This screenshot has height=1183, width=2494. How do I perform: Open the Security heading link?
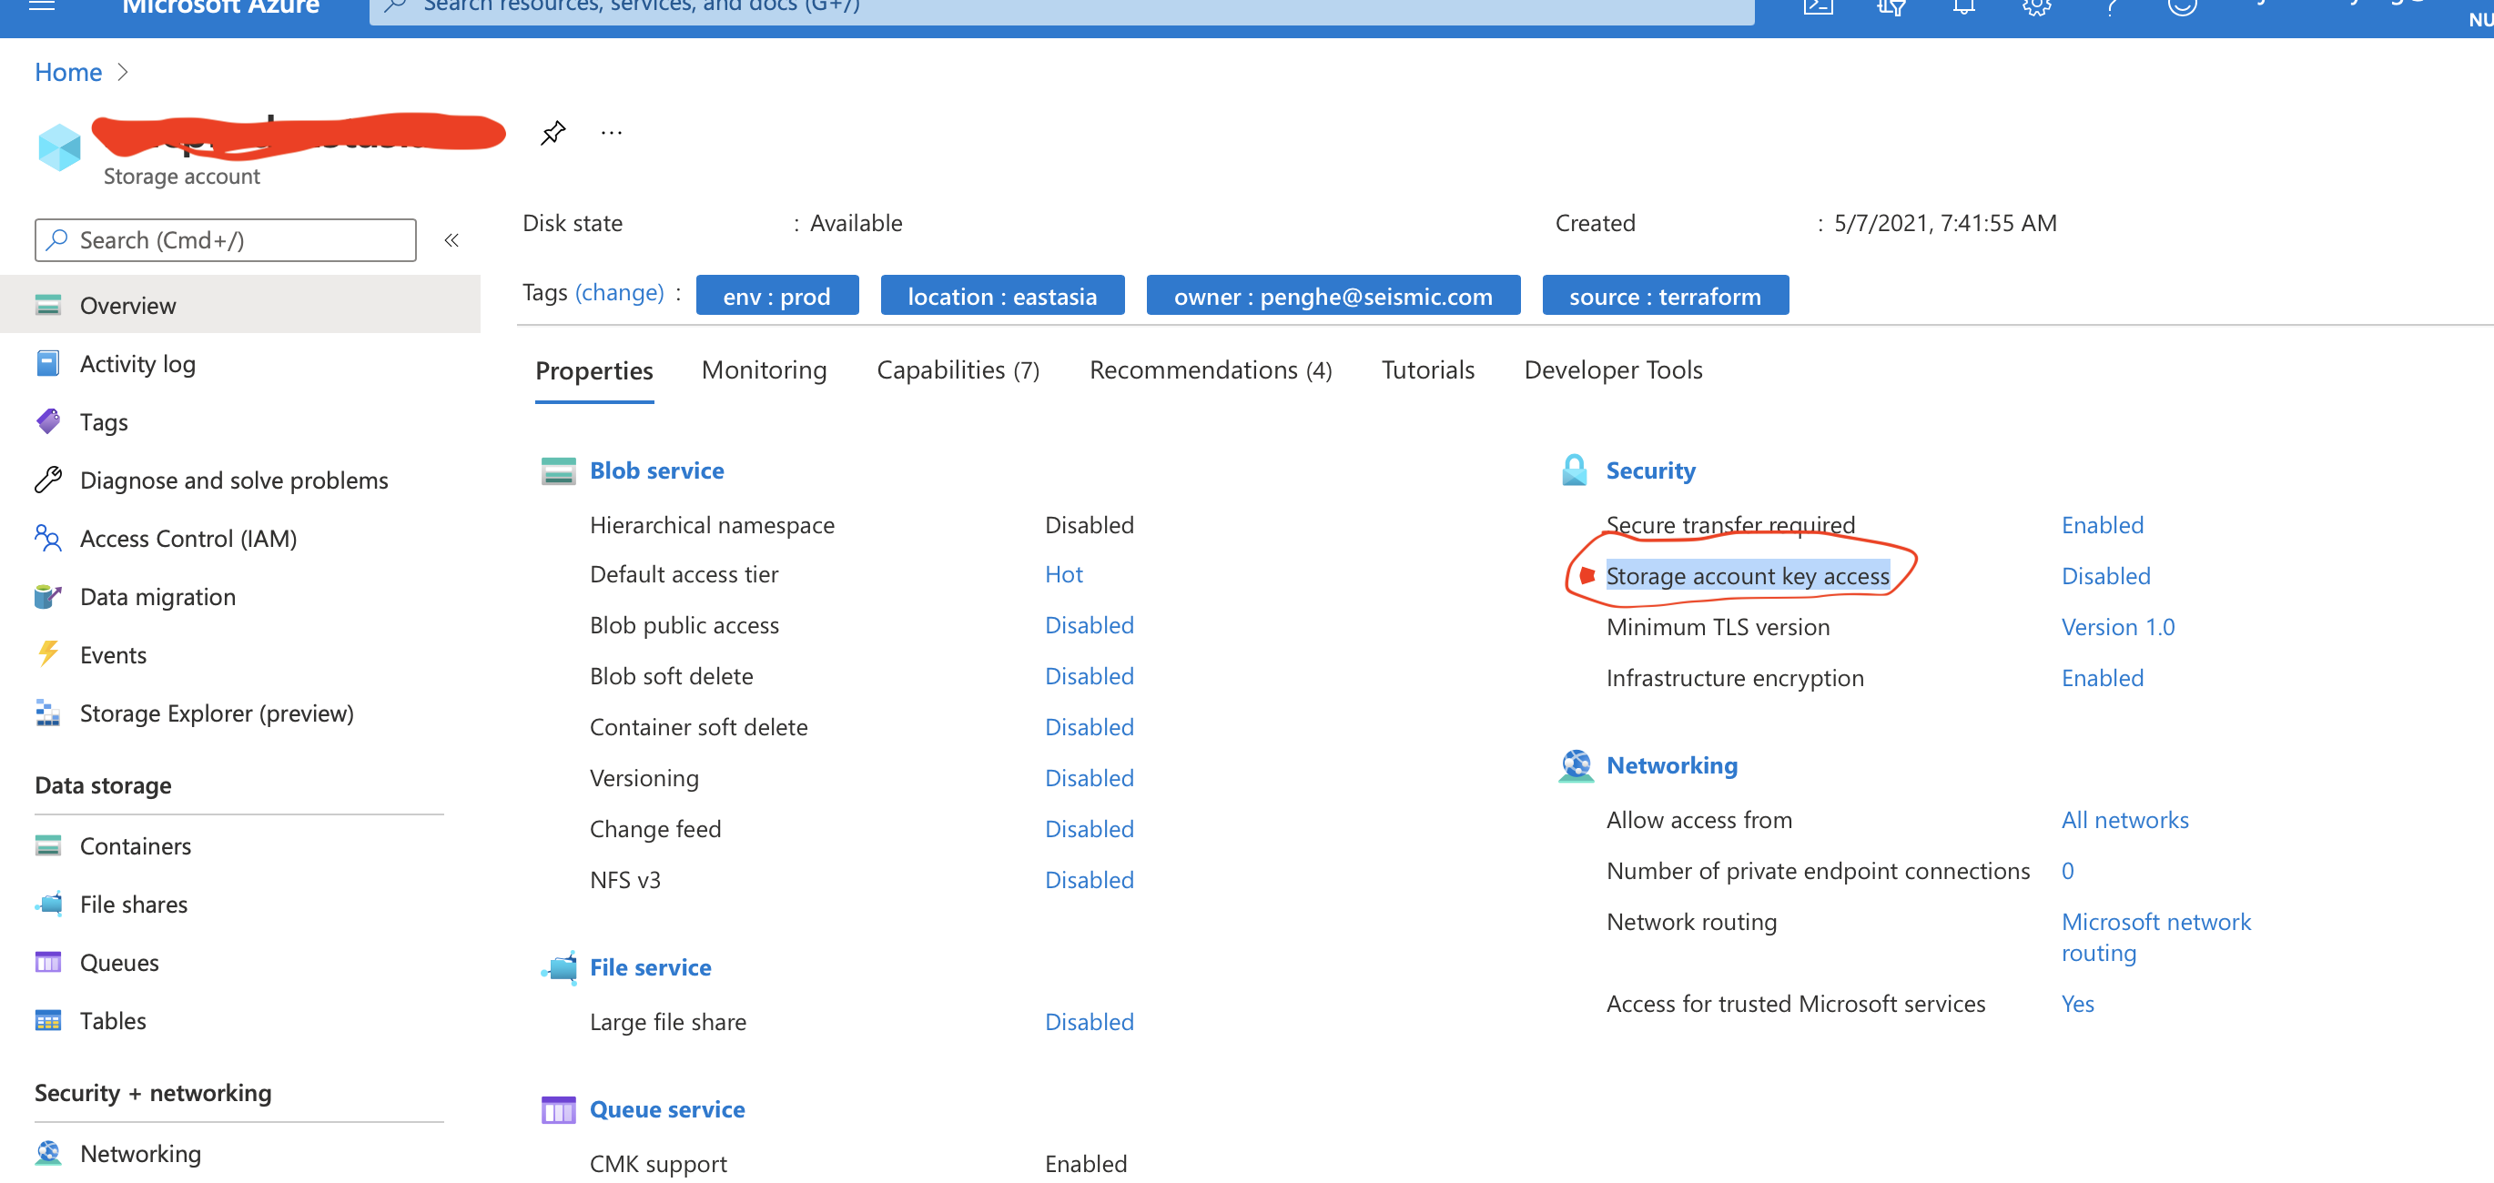pyautogui.click(x=1651, y=470)
